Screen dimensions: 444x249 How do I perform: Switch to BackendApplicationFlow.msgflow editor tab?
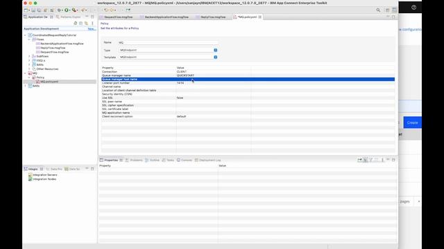click(166, 17)
